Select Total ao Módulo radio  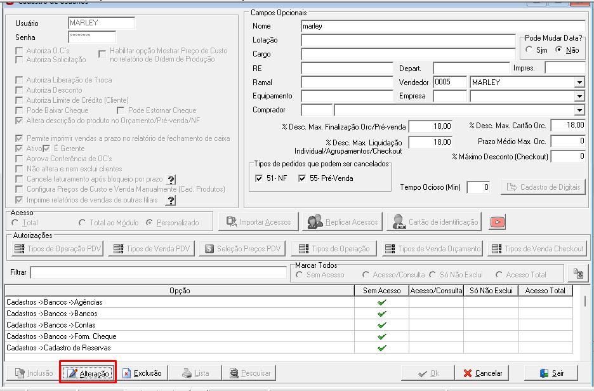(82, 223)
